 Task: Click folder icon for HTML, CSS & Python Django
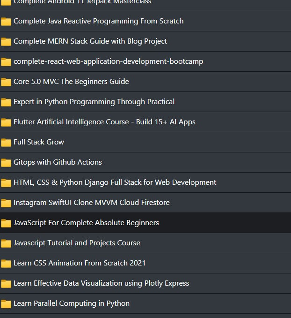6,183
